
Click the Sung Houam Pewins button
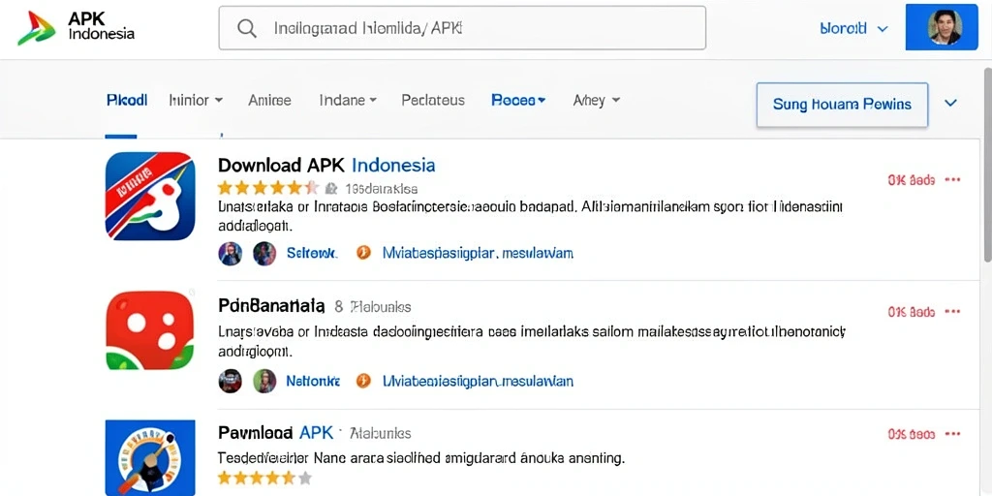tap(842, 105)
